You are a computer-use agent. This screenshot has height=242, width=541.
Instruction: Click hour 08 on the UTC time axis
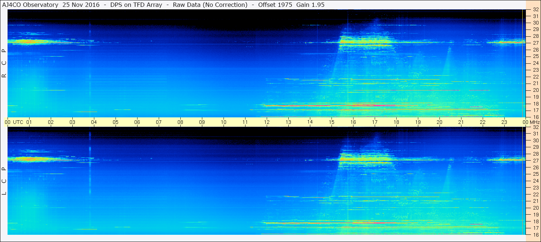180,122
